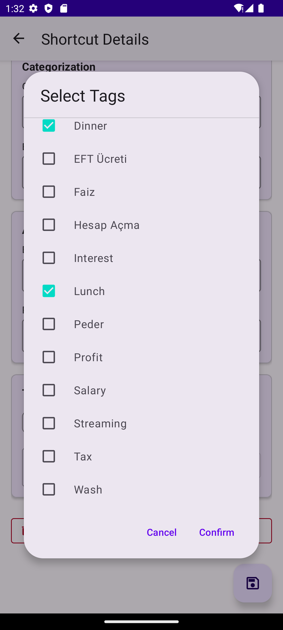Enable the Profit tag checkbox

[49, 357]
